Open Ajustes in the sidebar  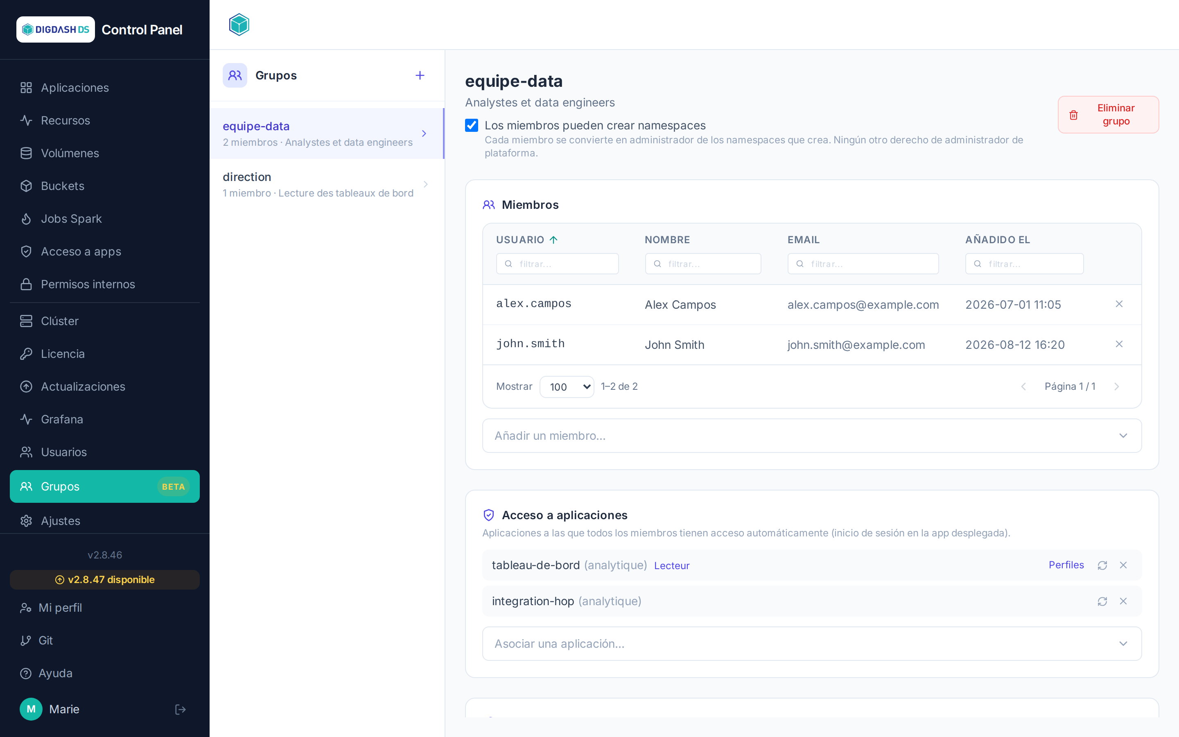pyautogui.click(x=105, y=520)
